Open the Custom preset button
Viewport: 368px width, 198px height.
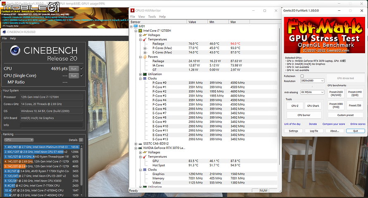(x=345, y=115)
